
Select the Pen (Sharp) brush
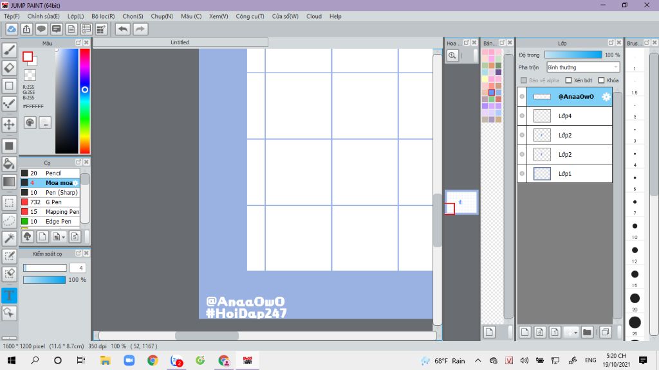(50, 193)
